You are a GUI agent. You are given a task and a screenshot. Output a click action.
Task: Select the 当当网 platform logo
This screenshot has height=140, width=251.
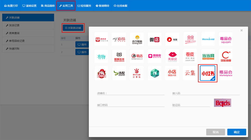[208, 56]
